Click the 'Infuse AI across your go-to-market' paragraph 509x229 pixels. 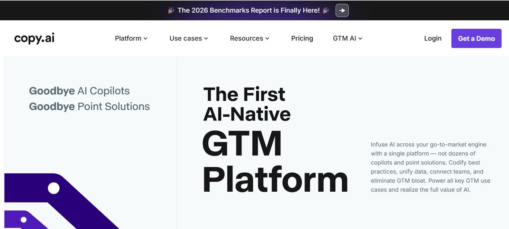tap(430, 167)
